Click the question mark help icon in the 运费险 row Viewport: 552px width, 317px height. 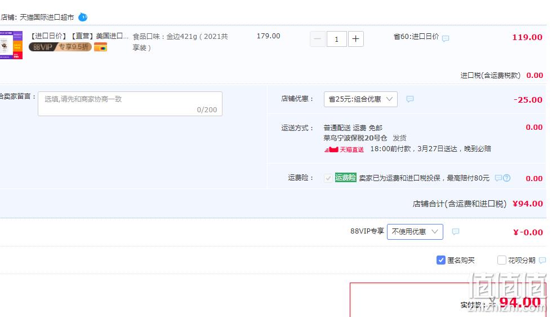(506, 178)
